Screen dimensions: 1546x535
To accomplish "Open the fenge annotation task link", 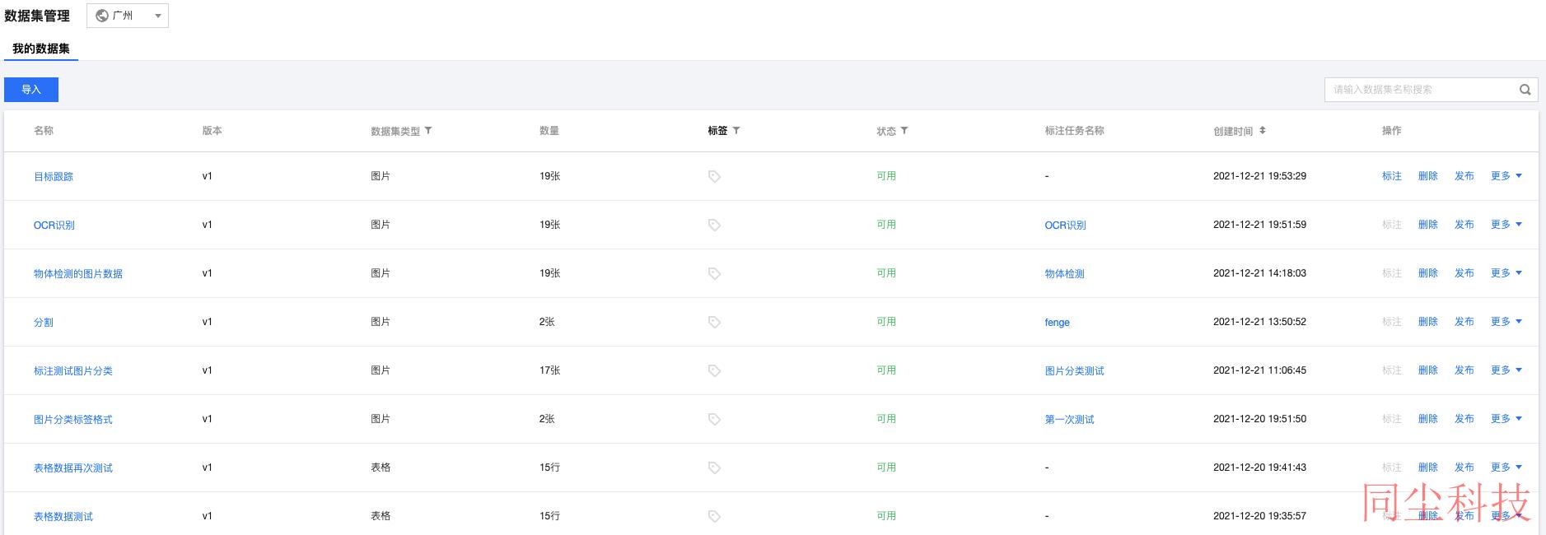I will coord(1057,323).
